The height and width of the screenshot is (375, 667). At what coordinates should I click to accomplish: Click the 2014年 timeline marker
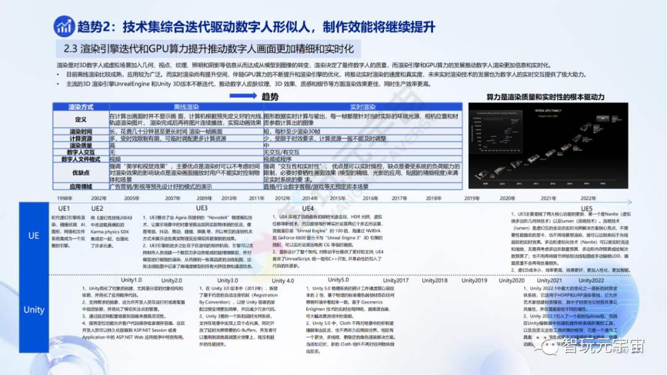[x=310, y=198]
